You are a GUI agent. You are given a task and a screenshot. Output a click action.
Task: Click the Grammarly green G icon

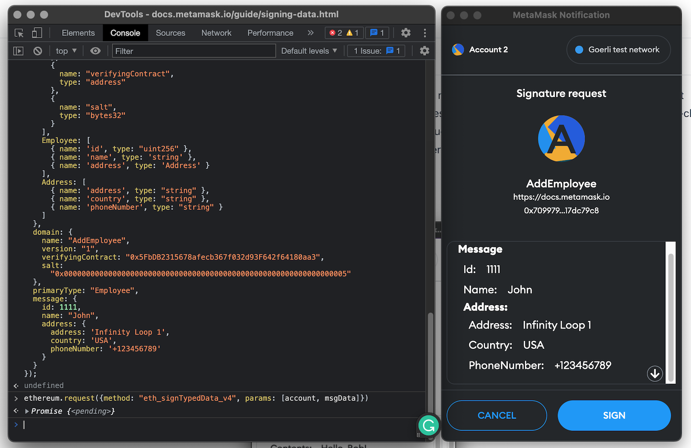coord(428,425)
